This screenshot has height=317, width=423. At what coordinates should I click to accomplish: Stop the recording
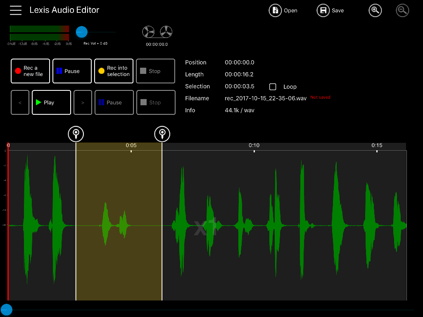coord(156,71)
